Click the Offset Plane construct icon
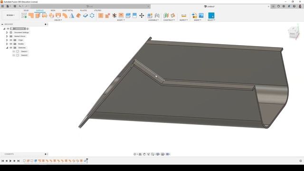Viewport: 304px width, 171px height. click(166, 16)
